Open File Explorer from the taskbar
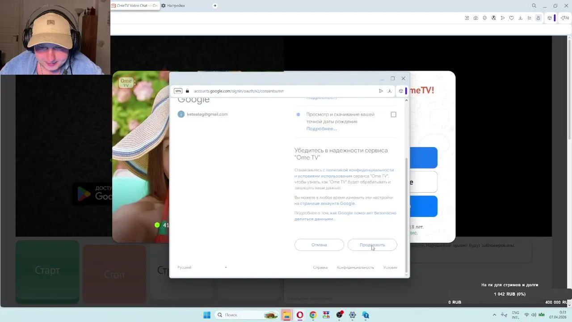The width and height of the screenshot is (572, 322). click(x=286, y=315)
